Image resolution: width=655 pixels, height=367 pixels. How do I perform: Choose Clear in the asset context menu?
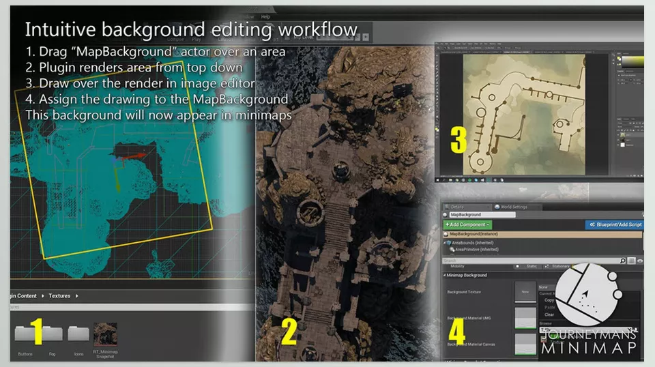[x=549, y=314]
